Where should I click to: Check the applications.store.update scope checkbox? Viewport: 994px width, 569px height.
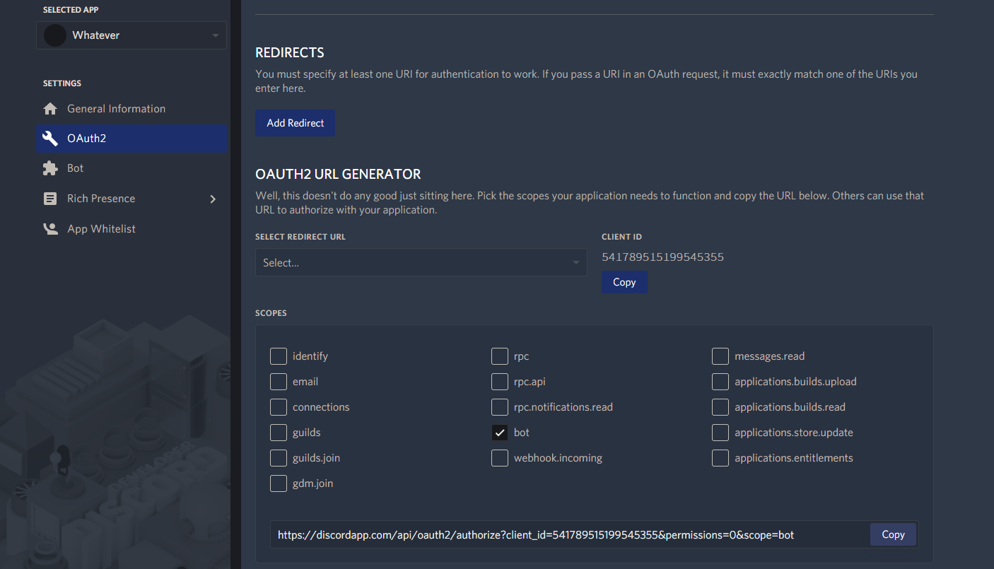[x=720, y=433]
